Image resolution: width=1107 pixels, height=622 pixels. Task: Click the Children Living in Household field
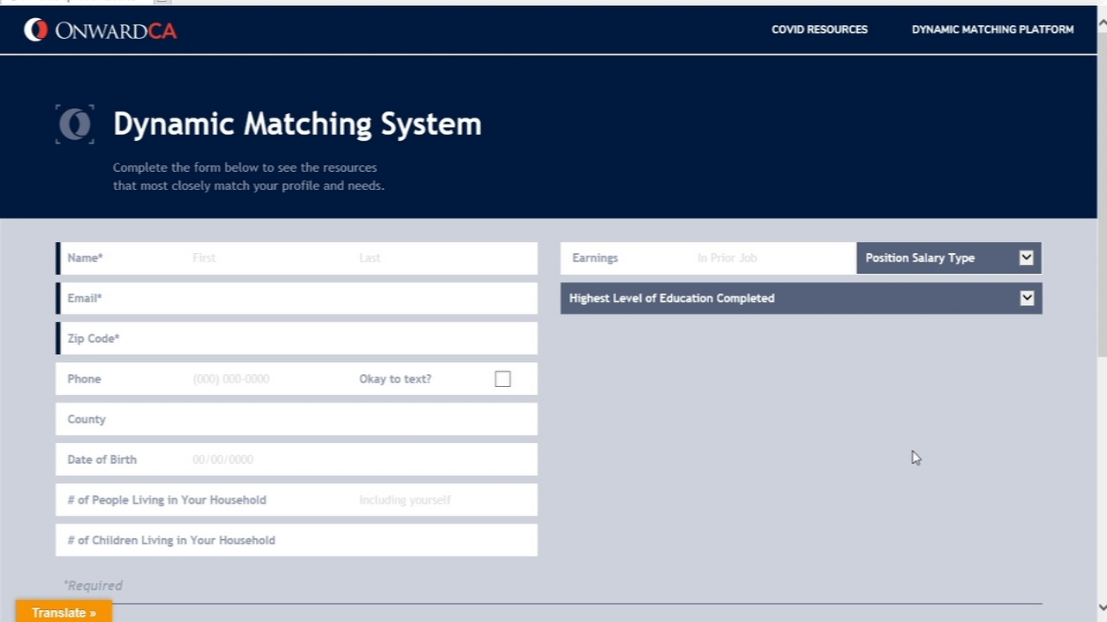pyautogui.click(x=297, y=540)
